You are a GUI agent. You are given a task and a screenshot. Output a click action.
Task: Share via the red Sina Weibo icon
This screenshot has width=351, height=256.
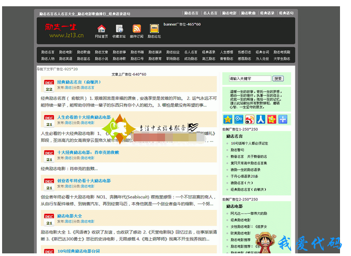click(249, 119)
